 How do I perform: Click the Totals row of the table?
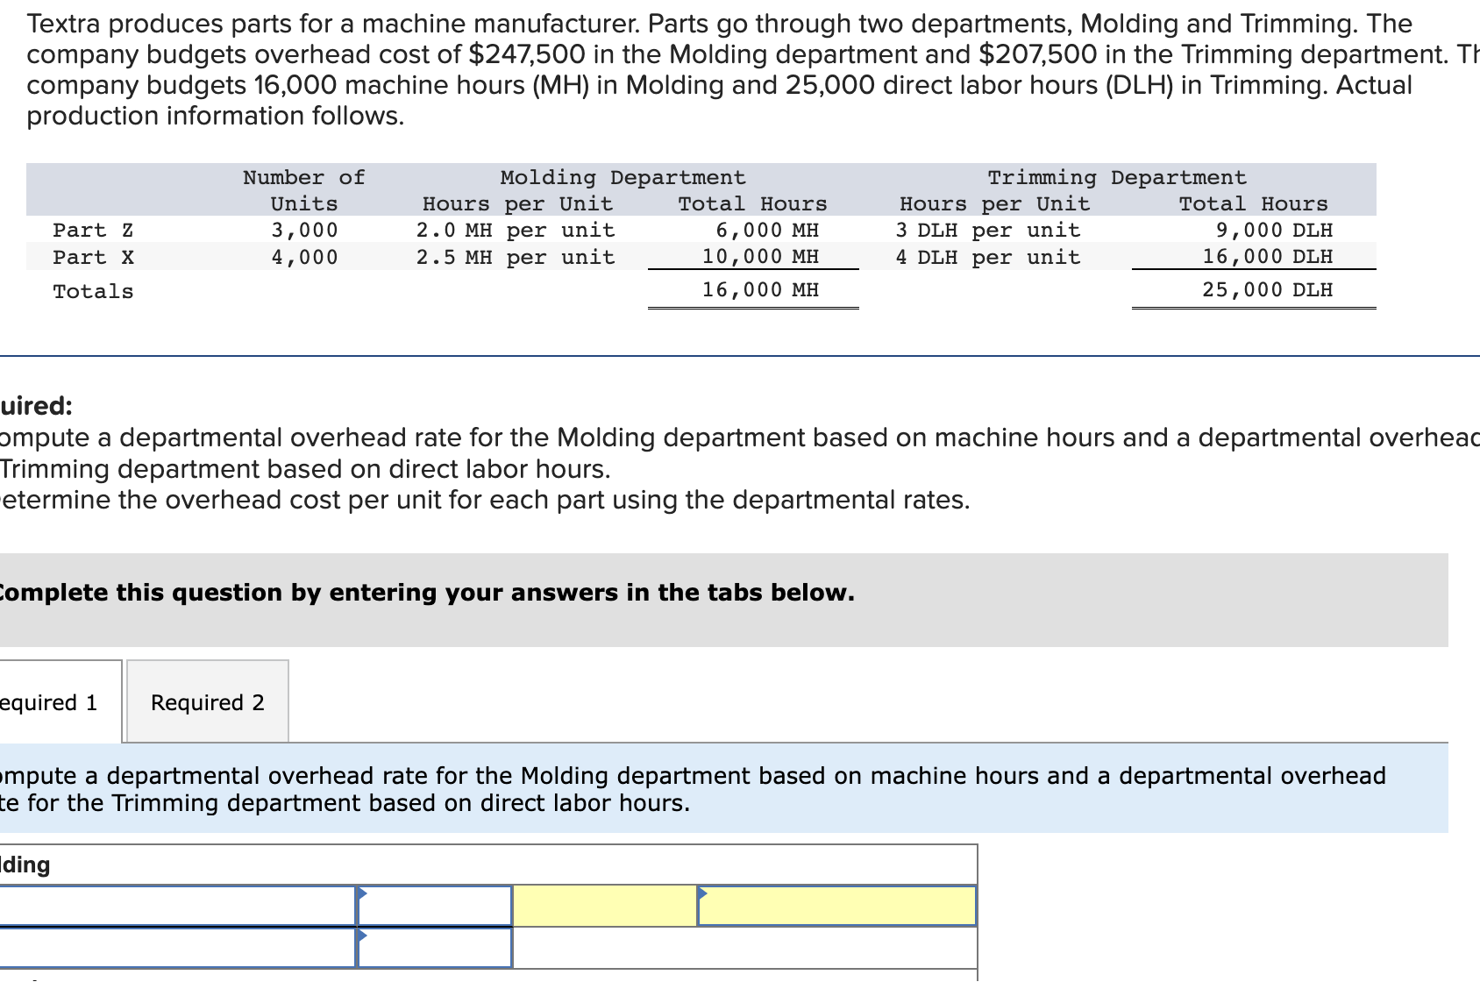(351, 290)
